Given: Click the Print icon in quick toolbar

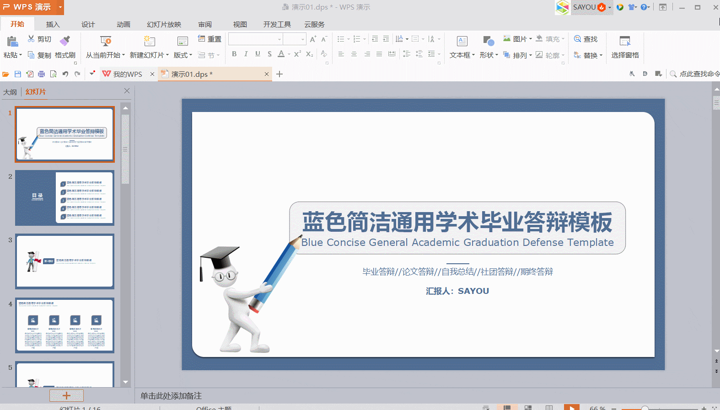Looking at the screenshot, I should (42, 74).
